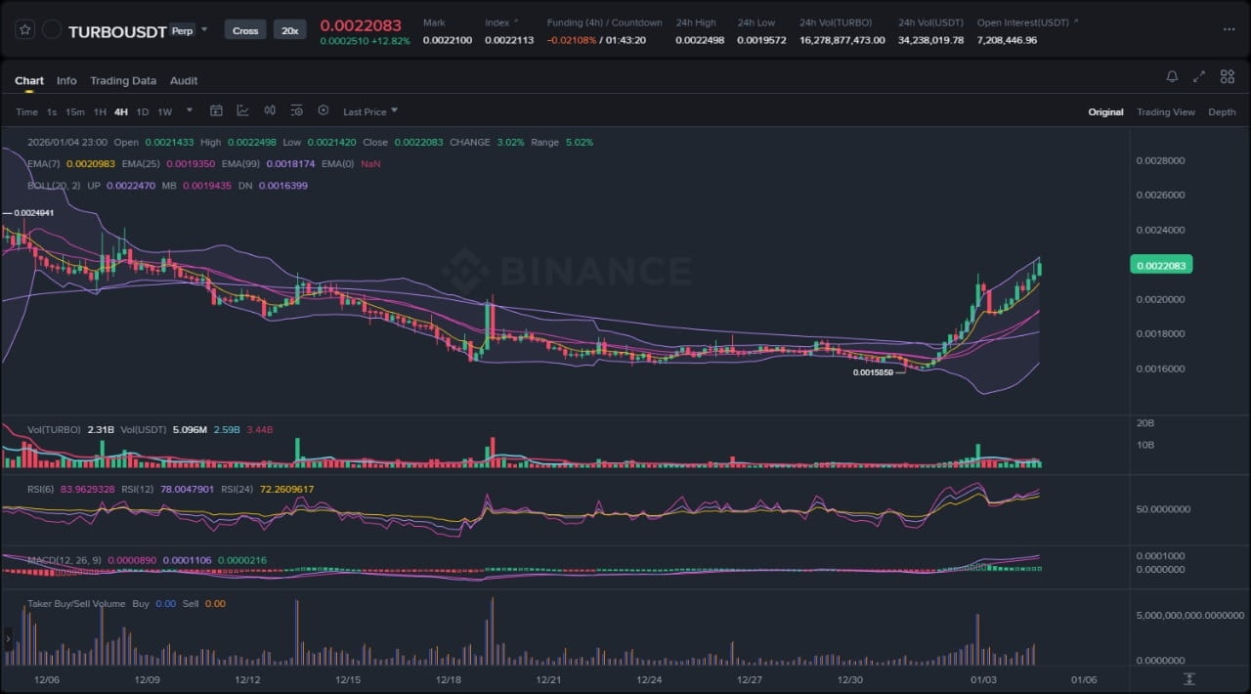Select the Original chart view
Viewport: 1251px width, 694px height.
(x=1106, y=112)
